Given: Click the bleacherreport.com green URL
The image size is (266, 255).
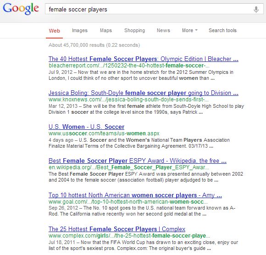Looking at the screenshot, I should click(129, 66).
